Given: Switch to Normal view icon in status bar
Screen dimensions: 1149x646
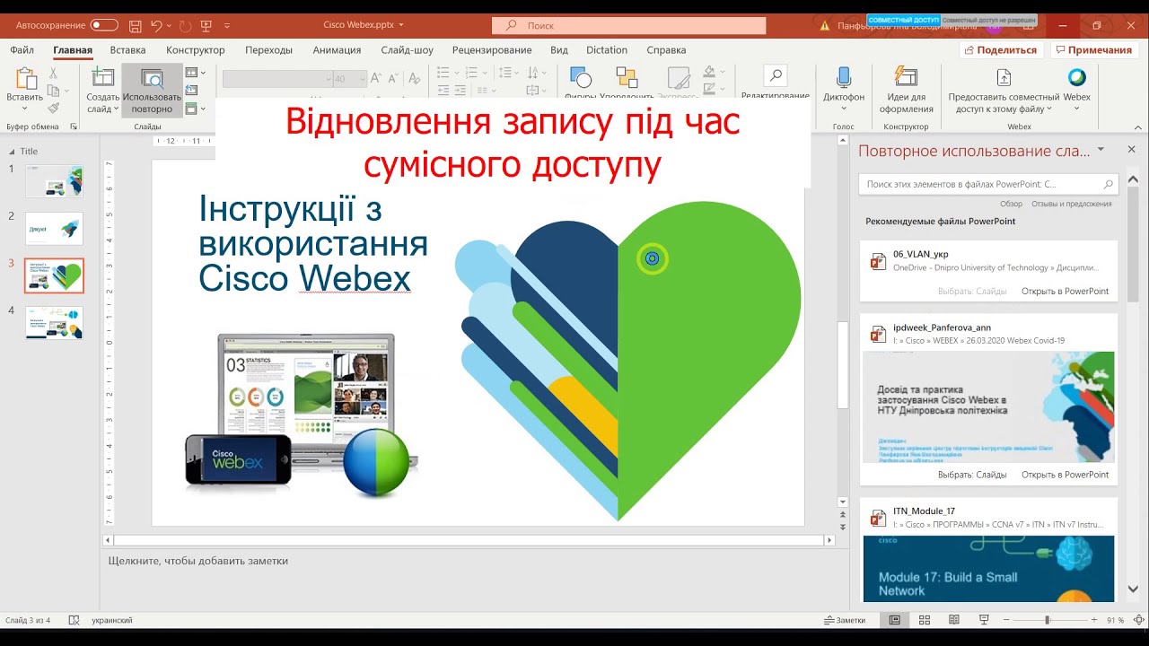Looking at the screenshot, I should pyautogui.click(x=895, y=620).
